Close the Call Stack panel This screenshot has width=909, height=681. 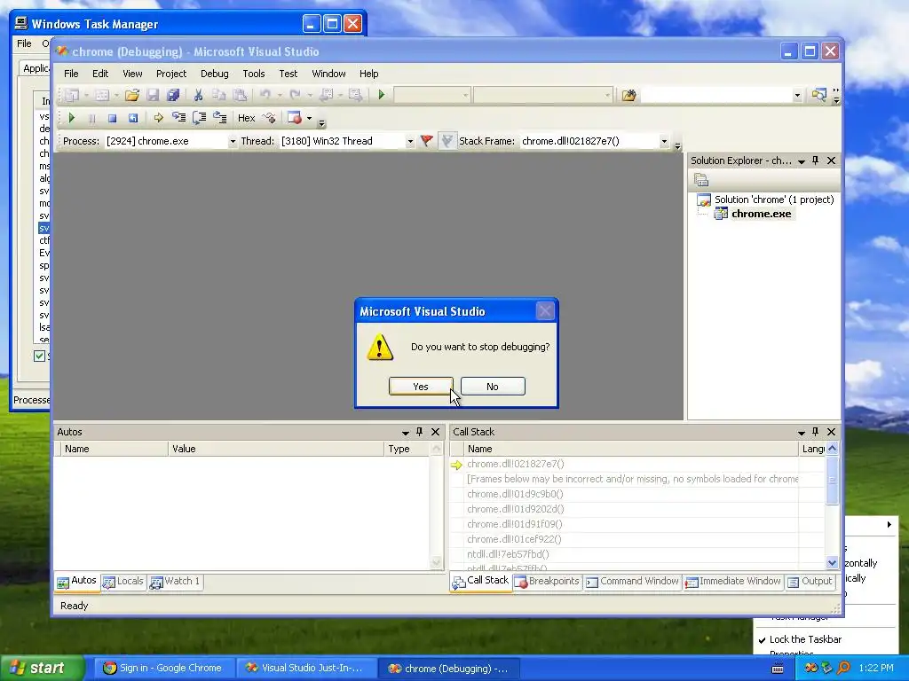click(x=831, y=432)
